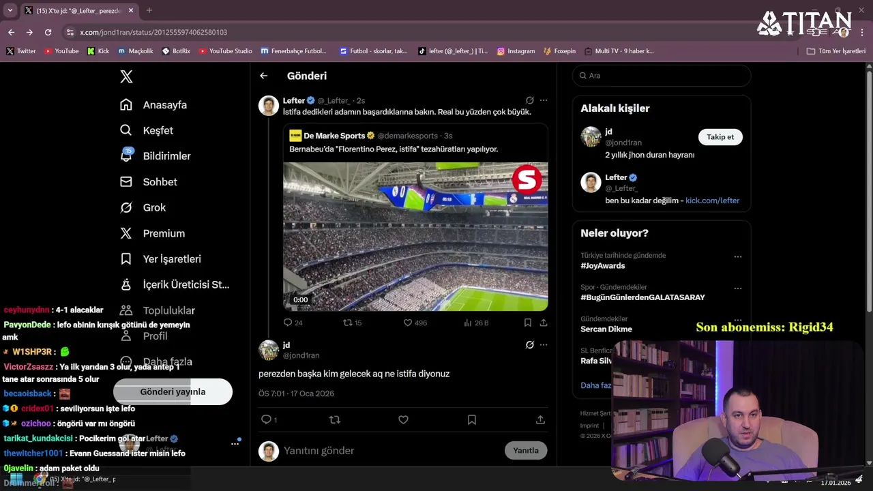Open YouTube Studio bookmark
The width and height of the screenshot is (873, 491).
[x=225, y=51]
